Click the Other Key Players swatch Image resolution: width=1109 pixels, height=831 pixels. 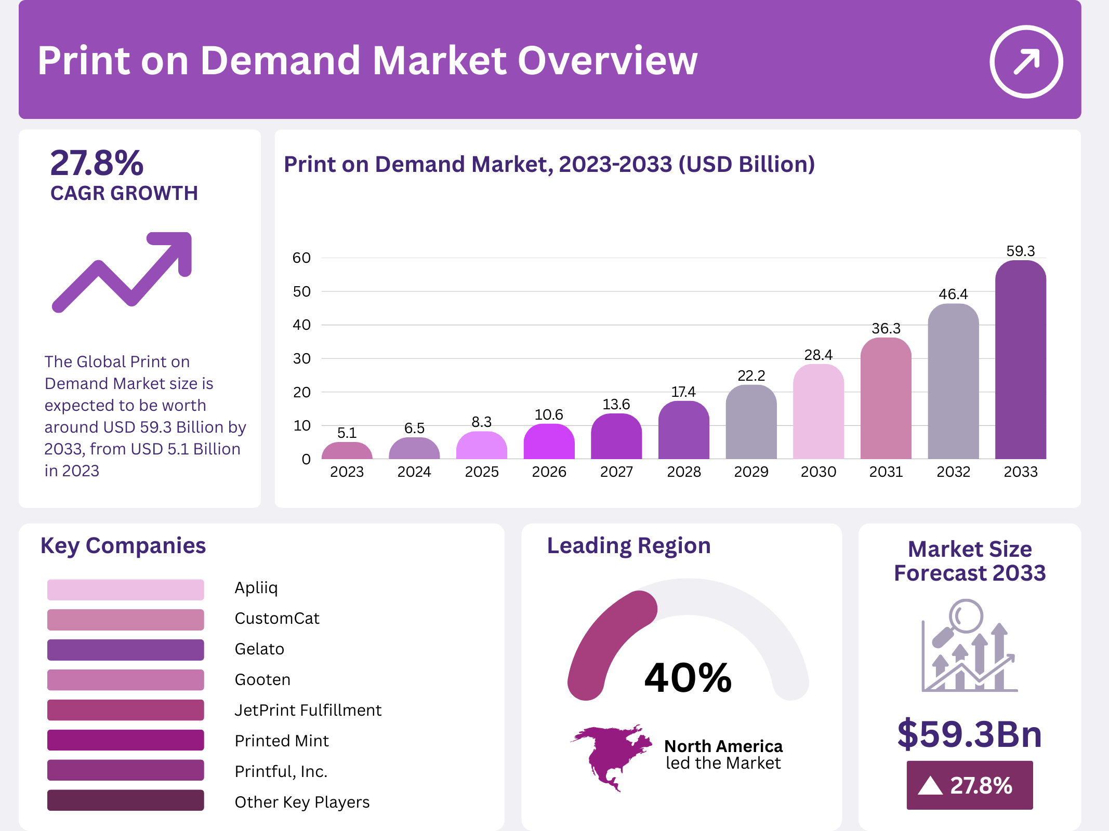click(x=125, y=800)
